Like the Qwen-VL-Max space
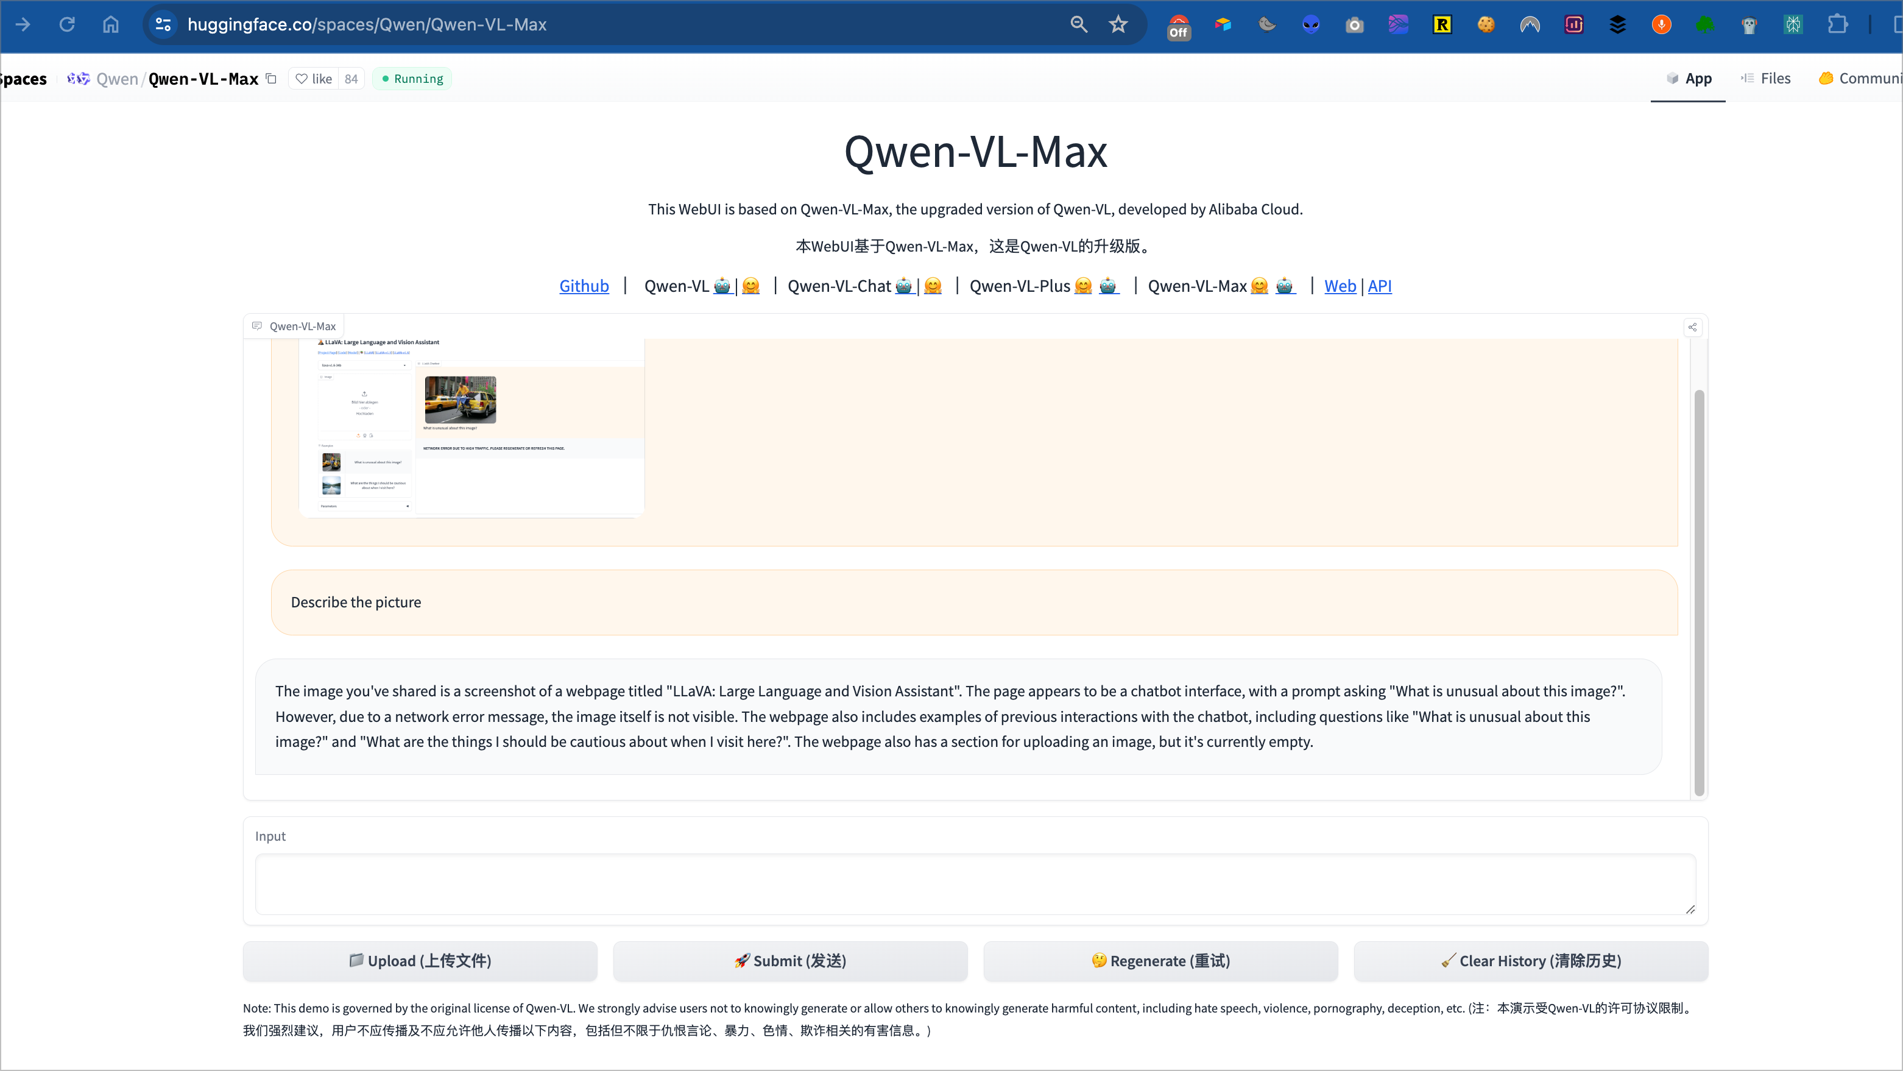 [x=314, y=79]
